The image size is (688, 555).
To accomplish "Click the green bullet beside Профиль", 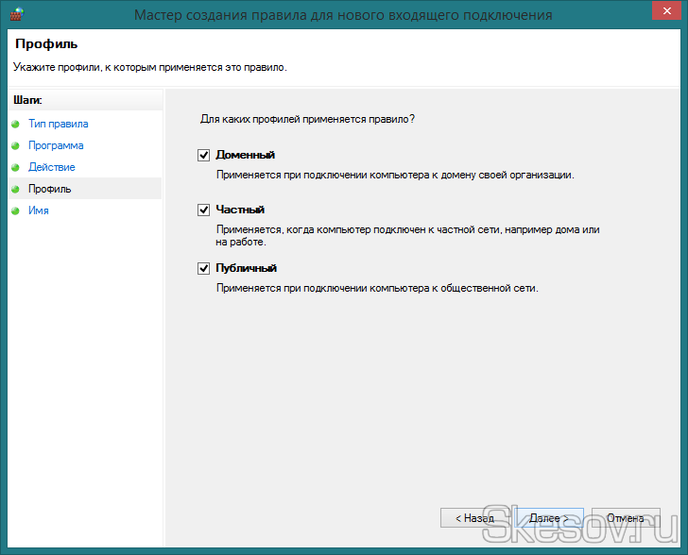I will coord(15,189).
